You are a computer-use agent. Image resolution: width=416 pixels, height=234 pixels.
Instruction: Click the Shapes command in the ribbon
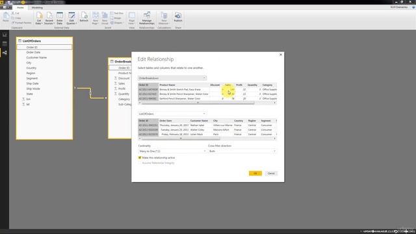click(117, 23)
